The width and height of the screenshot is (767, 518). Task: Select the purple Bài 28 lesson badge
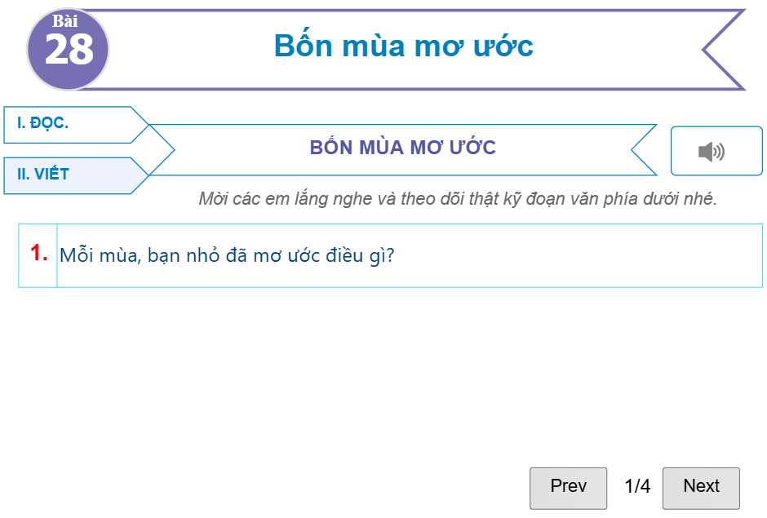[x=68, y=47]
